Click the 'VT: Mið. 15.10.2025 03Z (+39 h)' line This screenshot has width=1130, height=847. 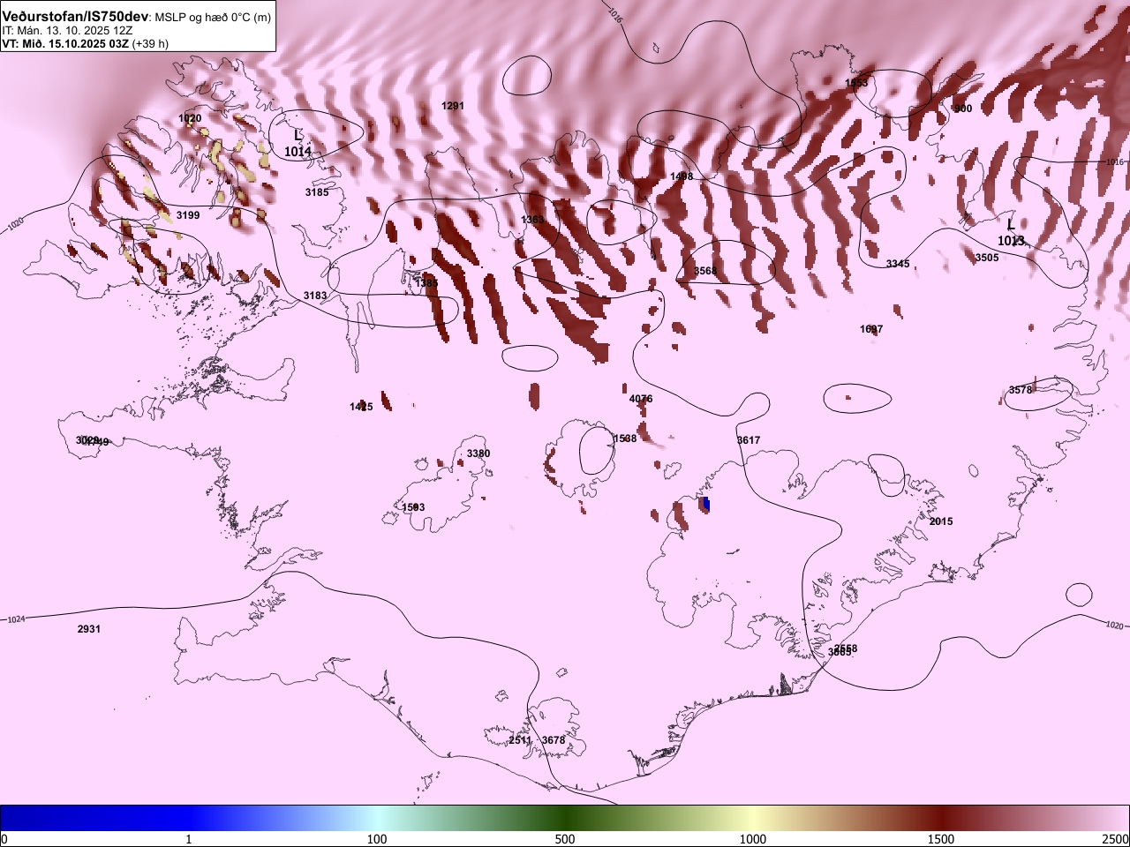(85, 43)
